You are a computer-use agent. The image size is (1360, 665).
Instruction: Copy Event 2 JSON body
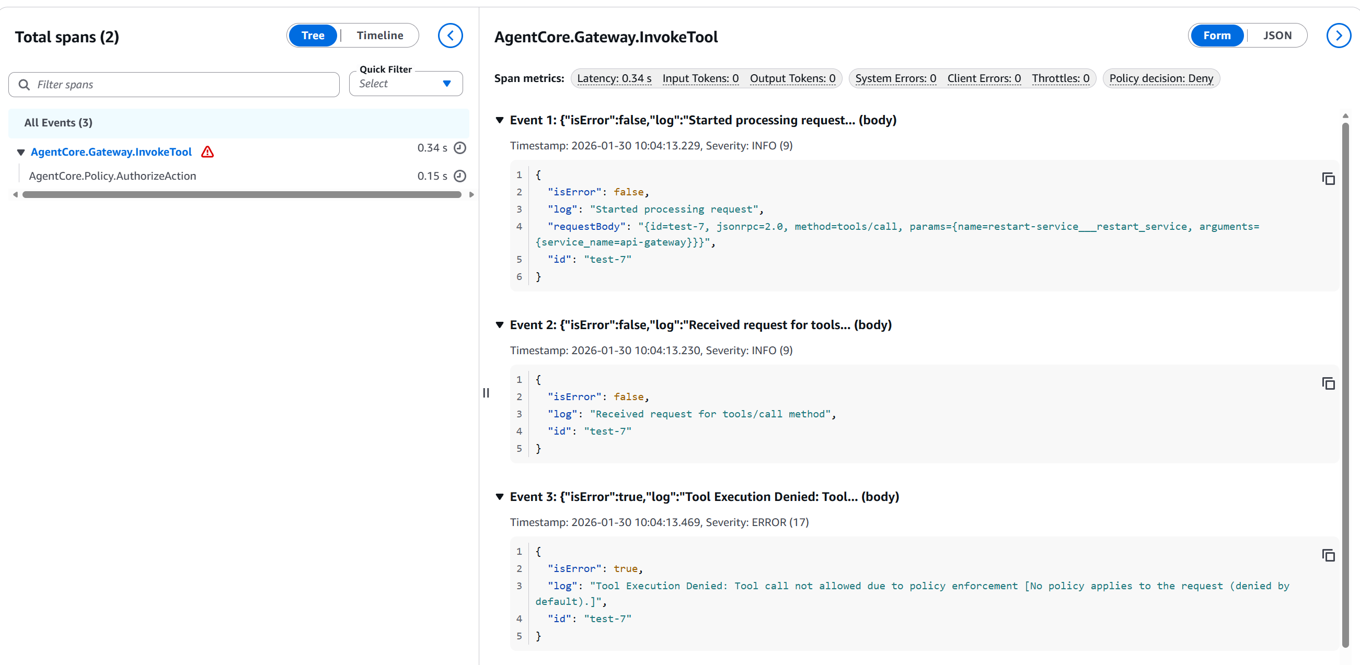[1328, 384]
